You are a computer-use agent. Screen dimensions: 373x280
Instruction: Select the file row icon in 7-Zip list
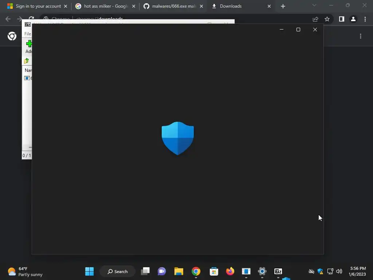[27, 78]
